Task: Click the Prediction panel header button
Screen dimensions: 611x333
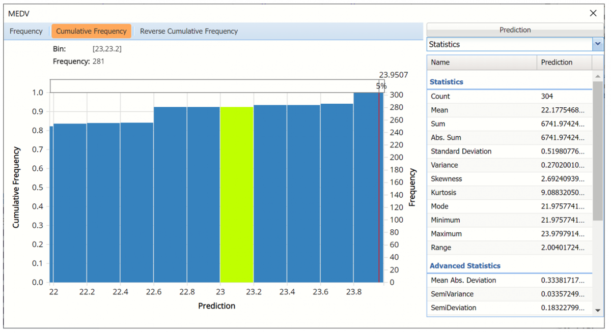Action: pyautogui.click(x=515, y=30)
